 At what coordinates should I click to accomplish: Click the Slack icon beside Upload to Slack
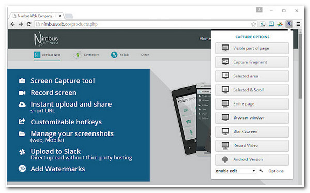click(x=22, y=152)
